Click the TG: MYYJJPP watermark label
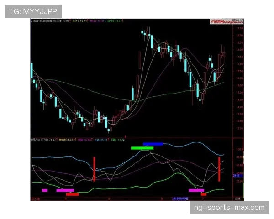 click(32, 11)
